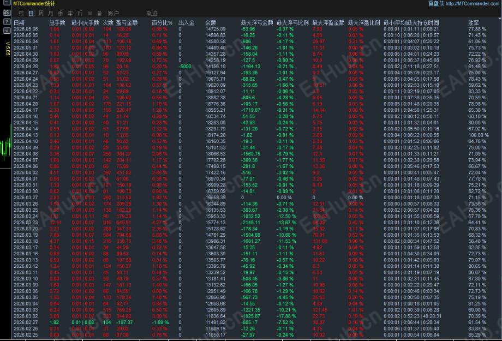502x341 pixels.
Task: Toggle the √ checkmark icon in left sidebar
Action: click(x=7, y=31)
